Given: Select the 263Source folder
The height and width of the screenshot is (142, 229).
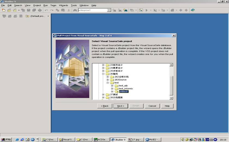Looking at the screenshot, I should (x=120, y=80).
